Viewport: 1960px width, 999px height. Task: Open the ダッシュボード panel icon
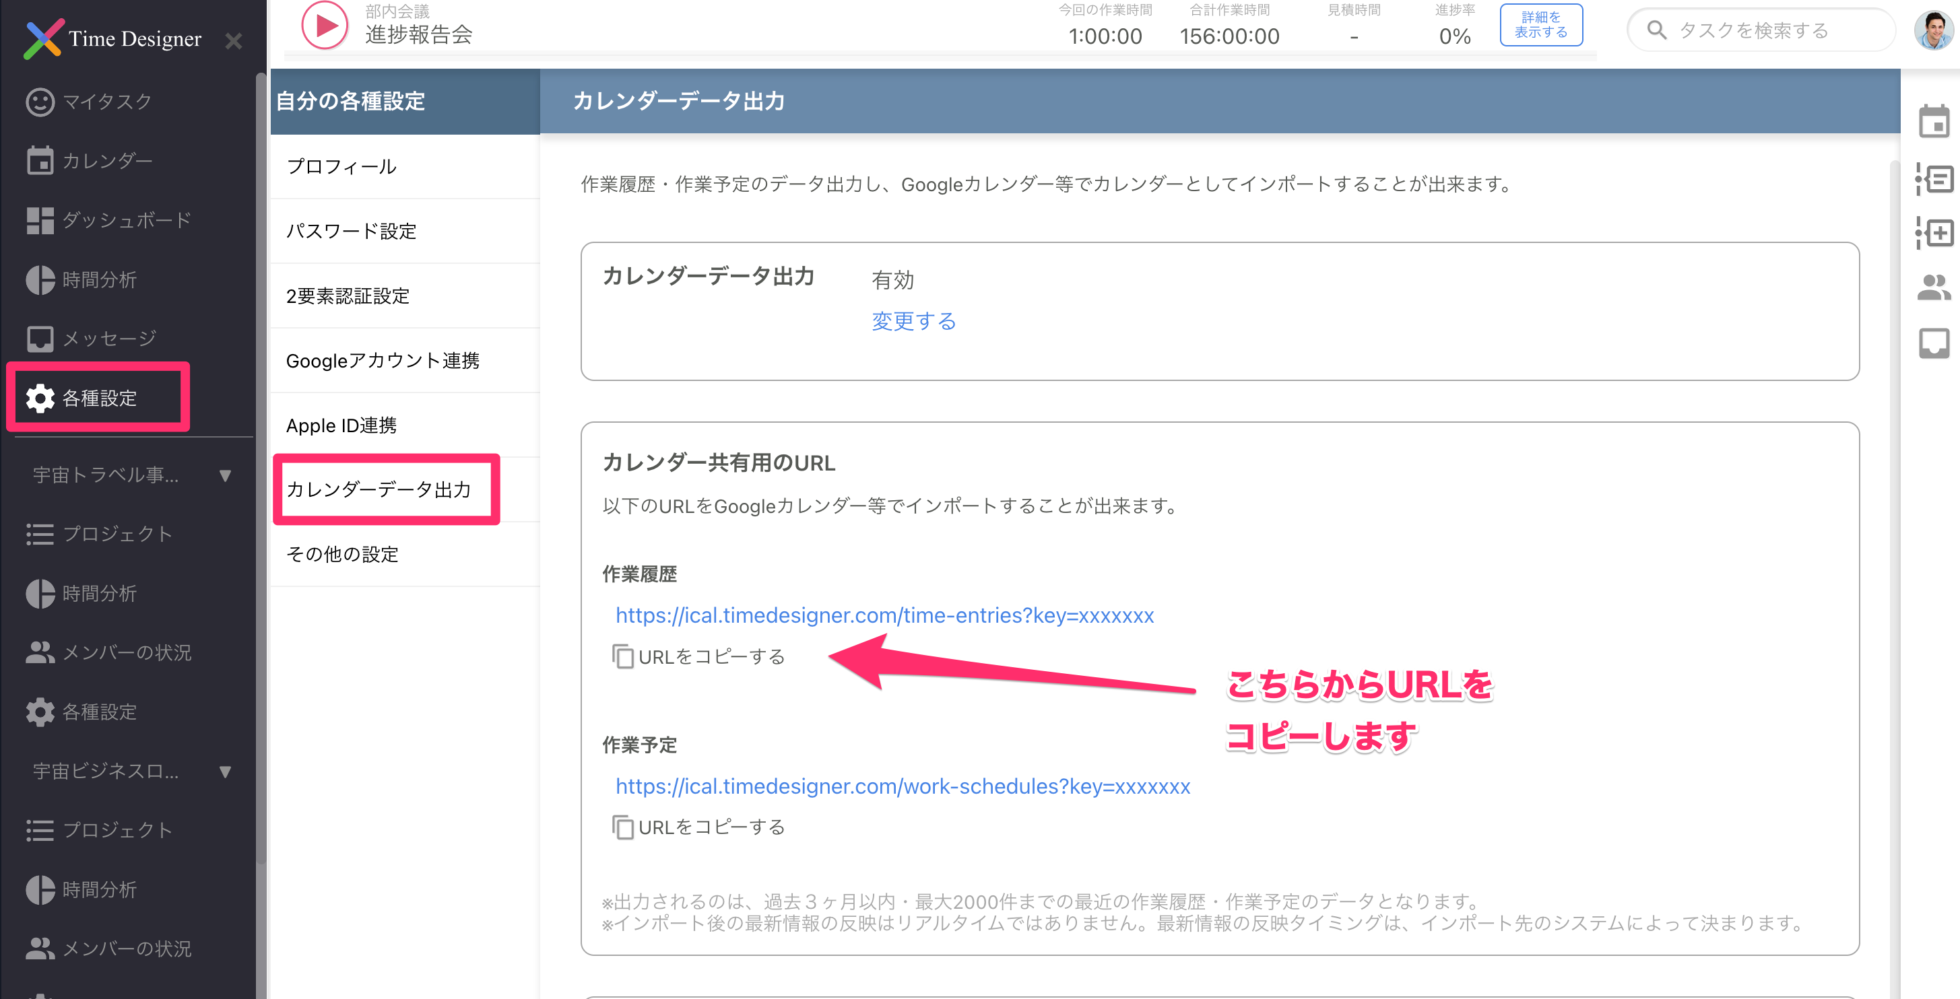click(x=40, y=219)
